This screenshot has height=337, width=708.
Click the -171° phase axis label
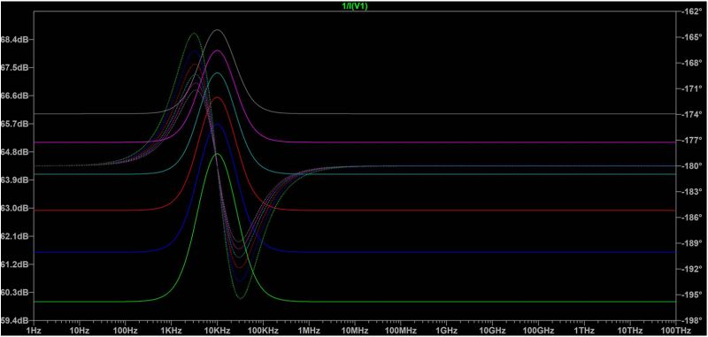pos(691,88)
